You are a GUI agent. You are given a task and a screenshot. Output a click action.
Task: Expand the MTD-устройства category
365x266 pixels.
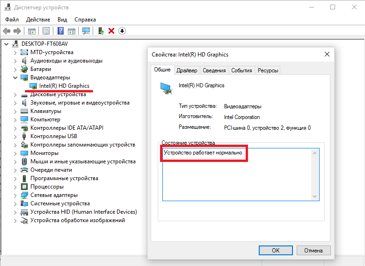tap(15, 53)
